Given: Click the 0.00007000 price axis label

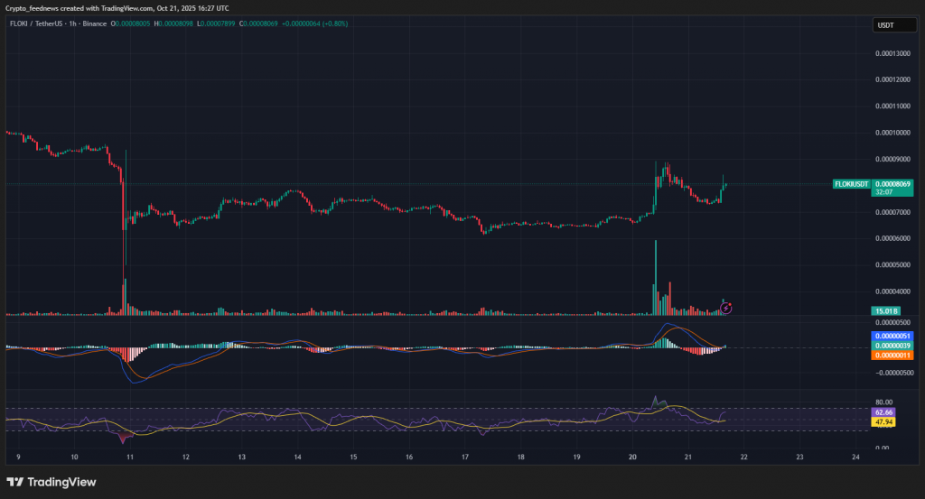Looking at the screenshot, I should click(892, 212).
